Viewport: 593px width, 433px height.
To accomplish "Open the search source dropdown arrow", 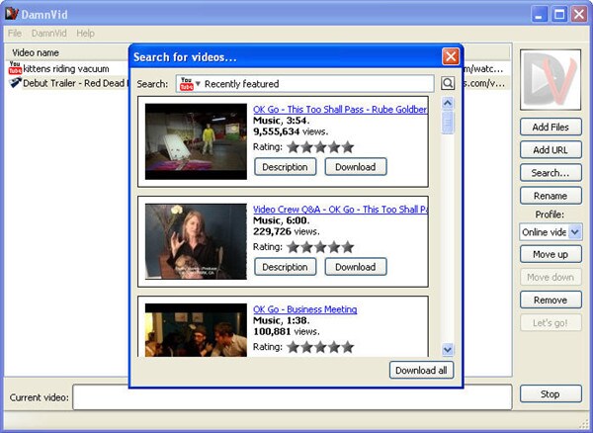I will tap(198, 84).
